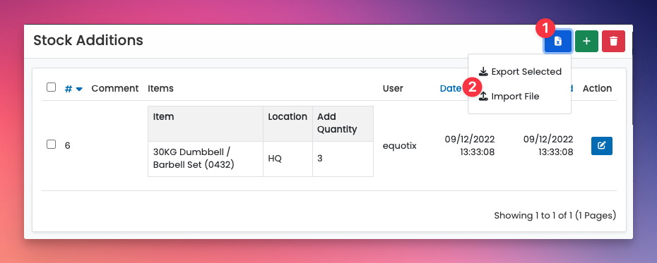Click the green plus add button

(x=586, y=42)
